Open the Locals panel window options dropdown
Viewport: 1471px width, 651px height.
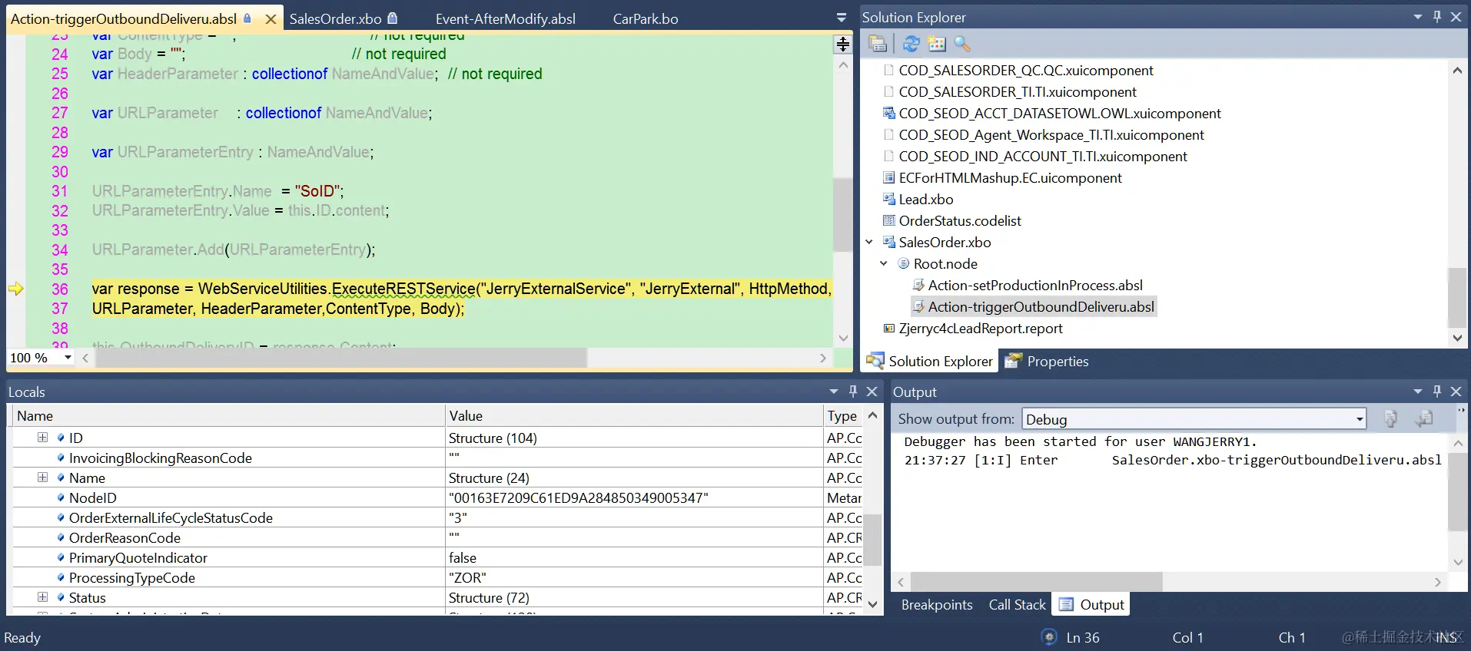834,391
